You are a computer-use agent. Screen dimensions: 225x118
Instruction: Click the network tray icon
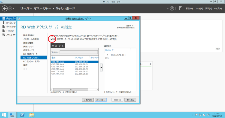[x=200, y=115]
